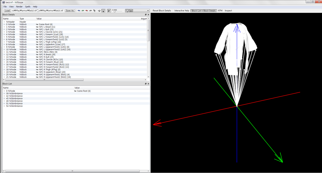Toggle the switch-animation button
This screenshot has height=173, width=322.
point(131,11)
